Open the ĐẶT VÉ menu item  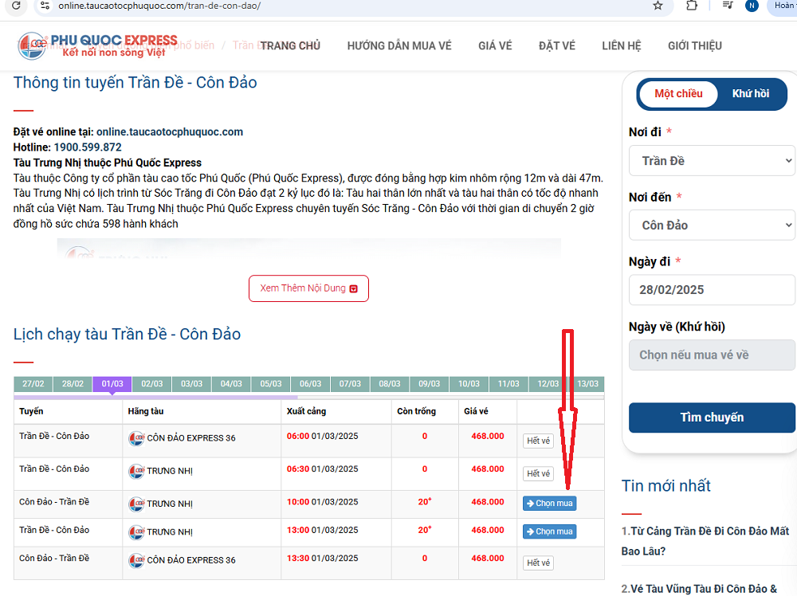(557, 45)
